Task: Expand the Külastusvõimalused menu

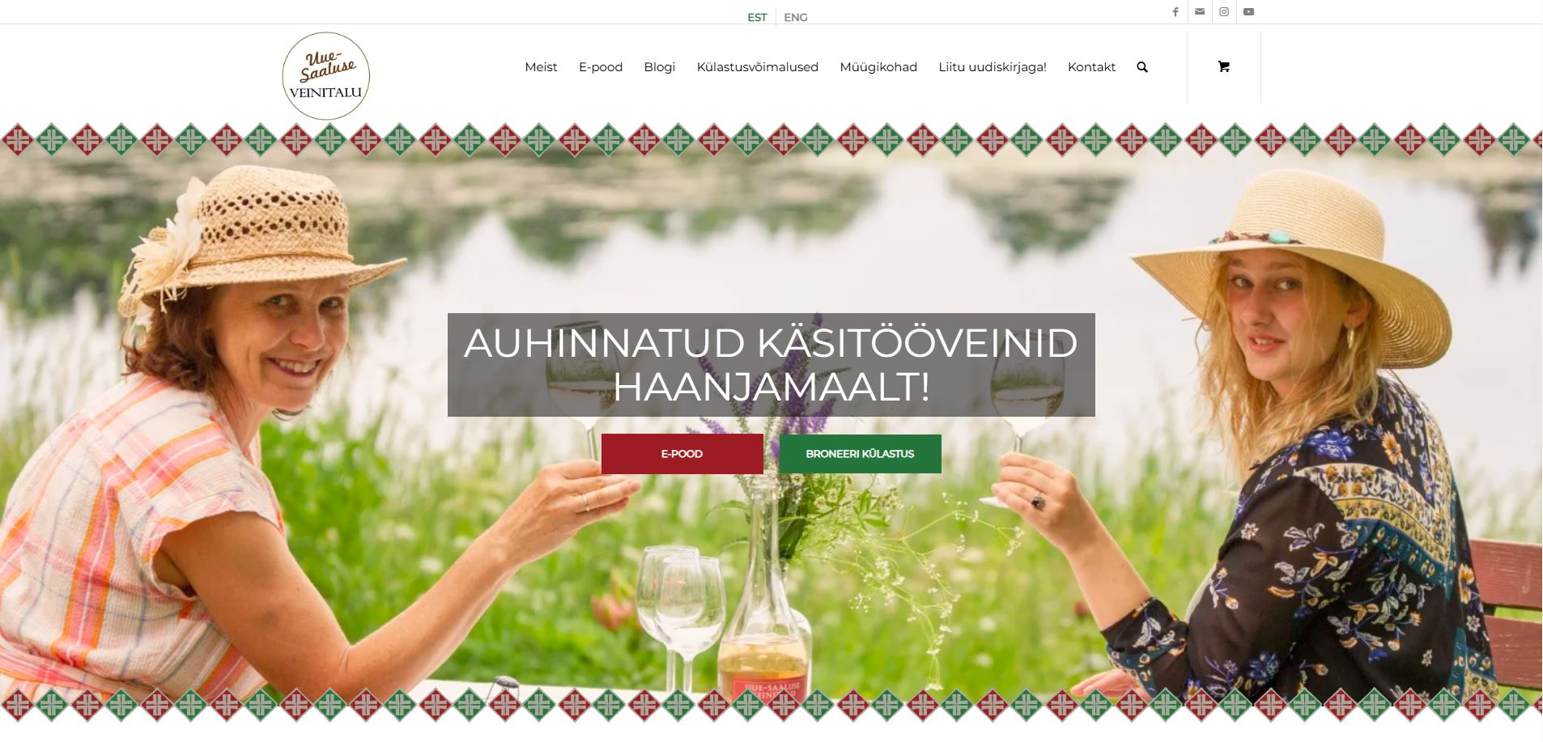Action: [x=758, y=67]
